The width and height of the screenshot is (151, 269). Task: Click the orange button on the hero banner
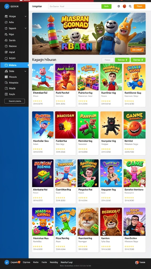point(137,50)
